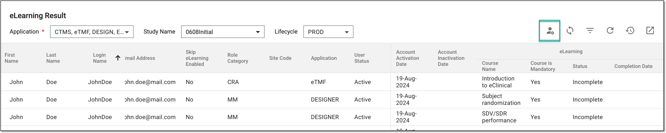Sort by Login Name column header

point(100,58)
